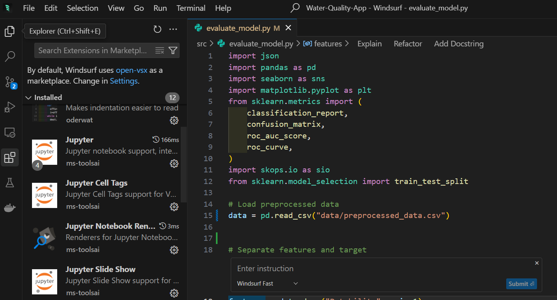Click the data = pd.read_csv code line
Viewport: 557px width, 300px height.
pos(339,216)
